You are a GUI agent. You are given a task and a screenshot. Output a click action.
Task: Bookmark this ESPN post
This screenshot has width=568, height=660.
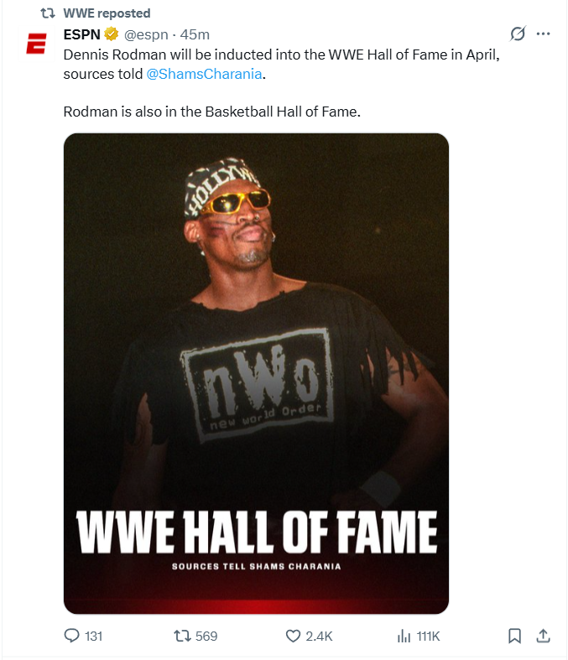click(514, 636)
